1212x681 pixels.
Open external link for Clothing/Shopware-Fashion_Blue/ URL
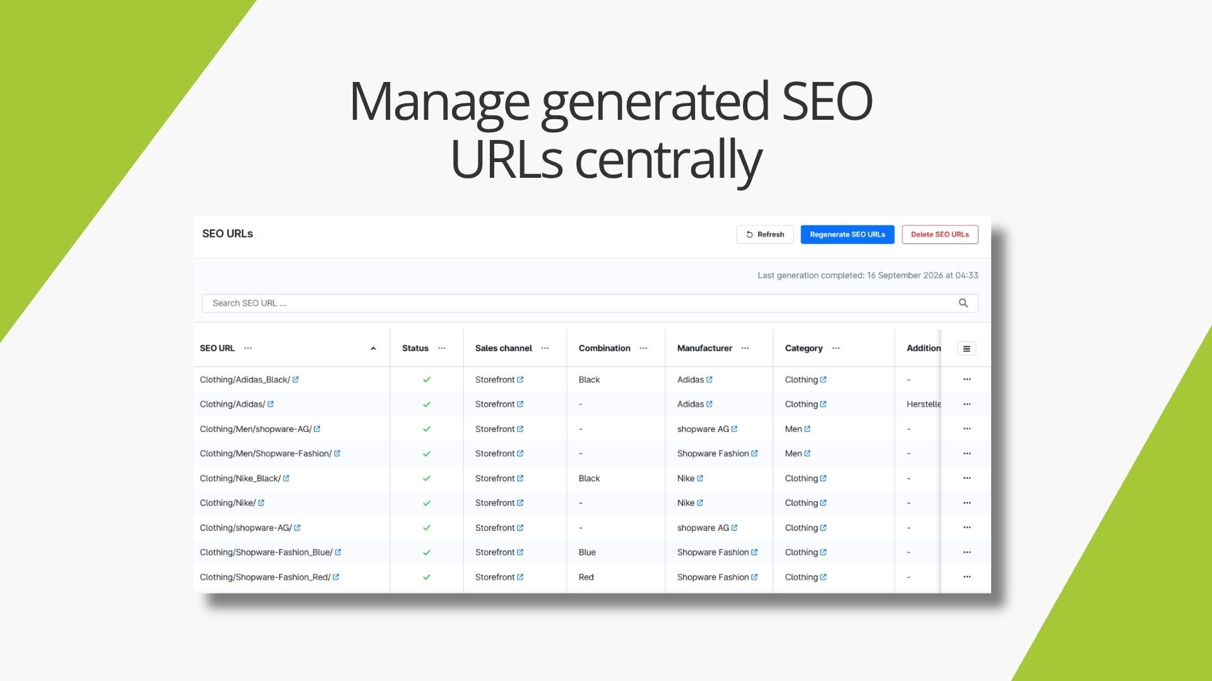click(x=338, y=552)
